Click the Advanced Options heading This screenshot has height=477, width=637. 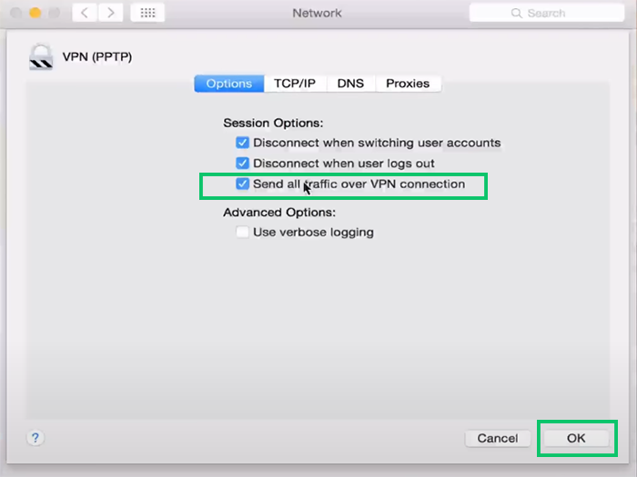(279, 212)
